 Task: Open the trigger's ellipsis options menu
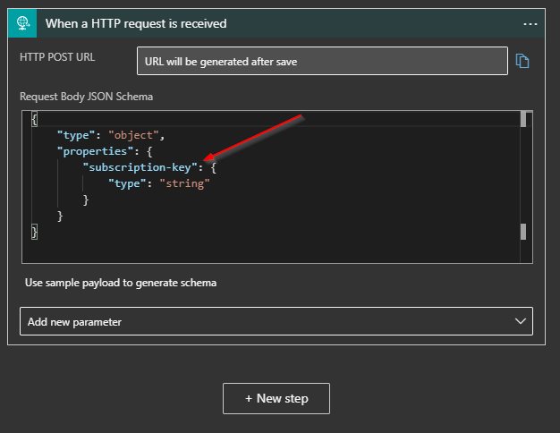tap(531, 23)
